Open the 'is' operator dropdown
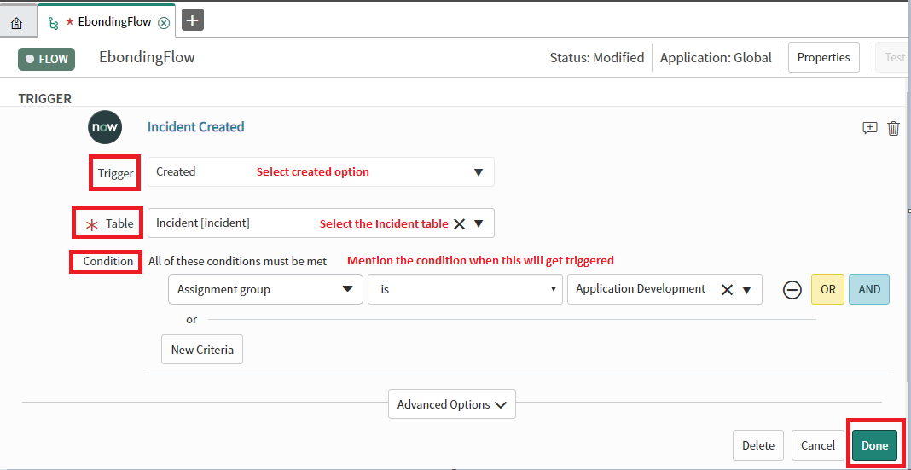The image size is (911, 470). pos(466,289)
